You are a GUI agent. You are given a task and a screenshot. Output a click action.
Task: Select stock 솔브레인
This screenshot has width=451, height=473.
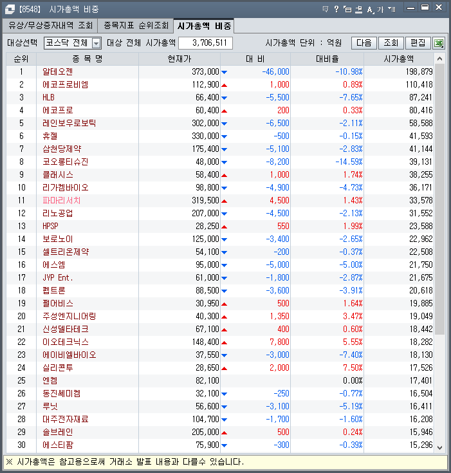click(x=58, y=432)
